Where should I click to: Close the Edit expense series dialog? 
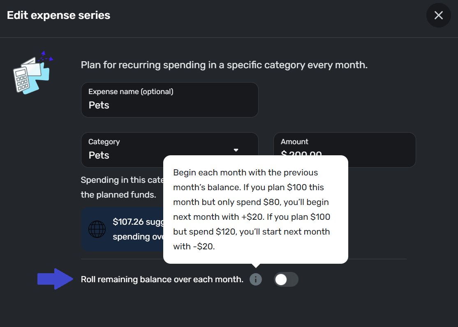pyautogui.click(x=438, y=16)
